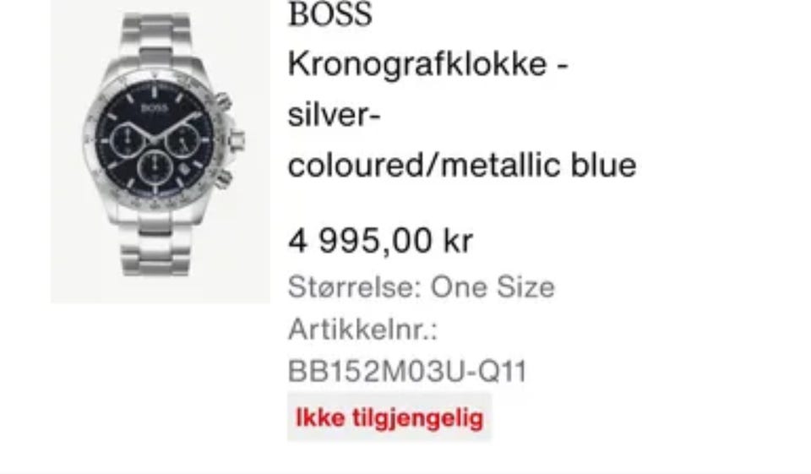Click the BOSS brand name heading
This screenshot has width=811, height=474.
330,14
